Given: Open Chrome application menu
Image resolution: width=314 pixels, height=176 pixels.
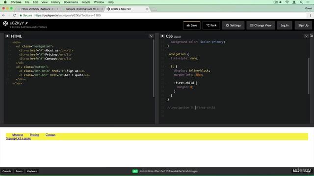Looking at the screenshot, I should (16, 2).
